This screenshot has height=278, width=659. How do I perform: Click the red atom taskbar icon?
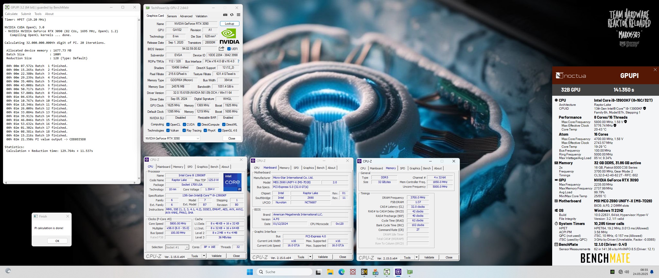pos(353,272)
